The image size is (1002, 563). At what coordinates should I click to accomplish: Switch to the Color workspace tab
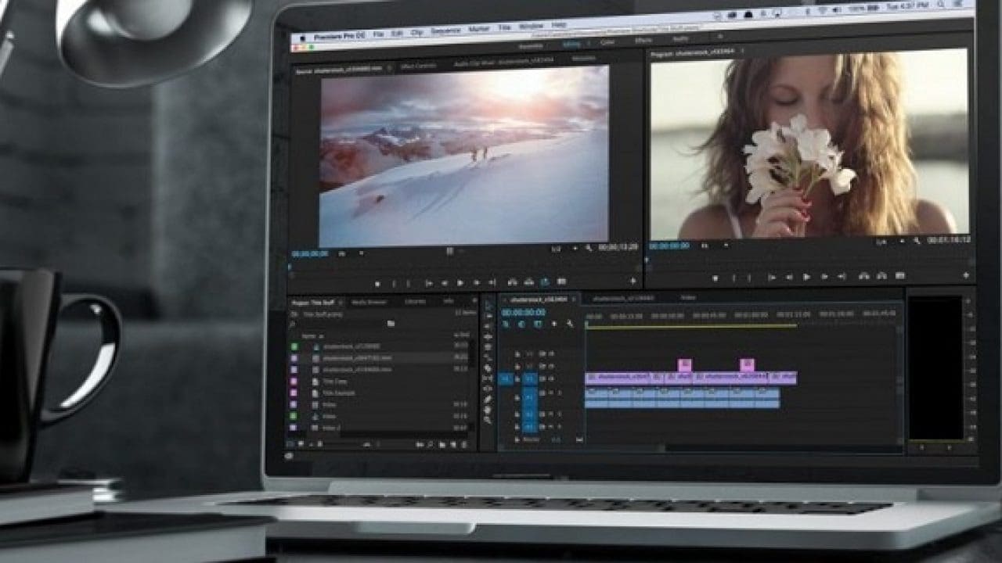pyautogui.click(x=605, y=41)
